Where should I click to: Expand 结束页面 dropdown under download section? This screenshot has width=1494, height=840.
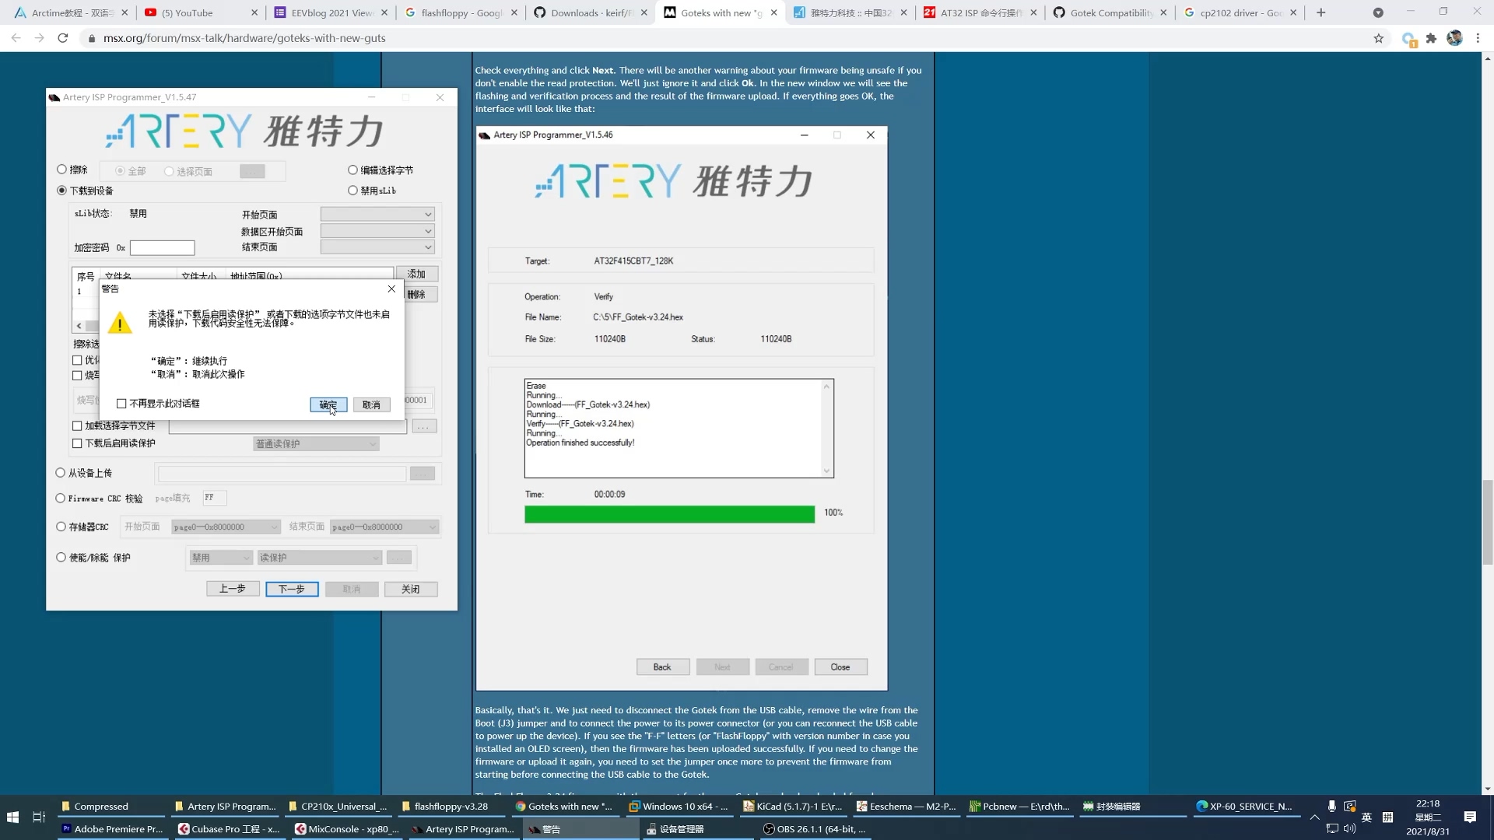[377, 247]
